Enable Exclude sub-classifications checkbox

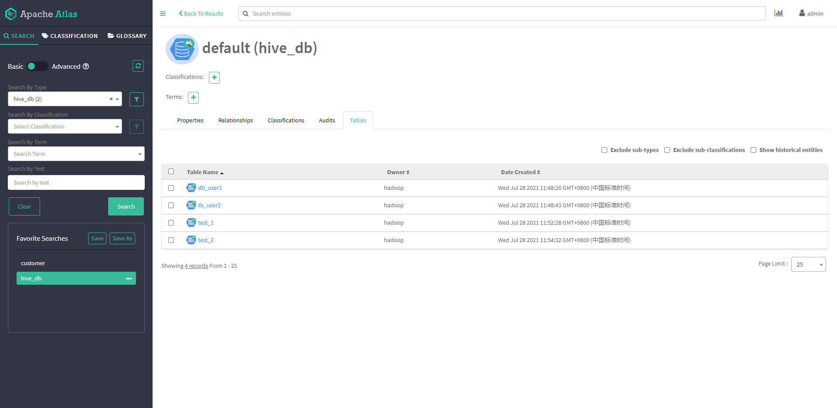(667, 150)
